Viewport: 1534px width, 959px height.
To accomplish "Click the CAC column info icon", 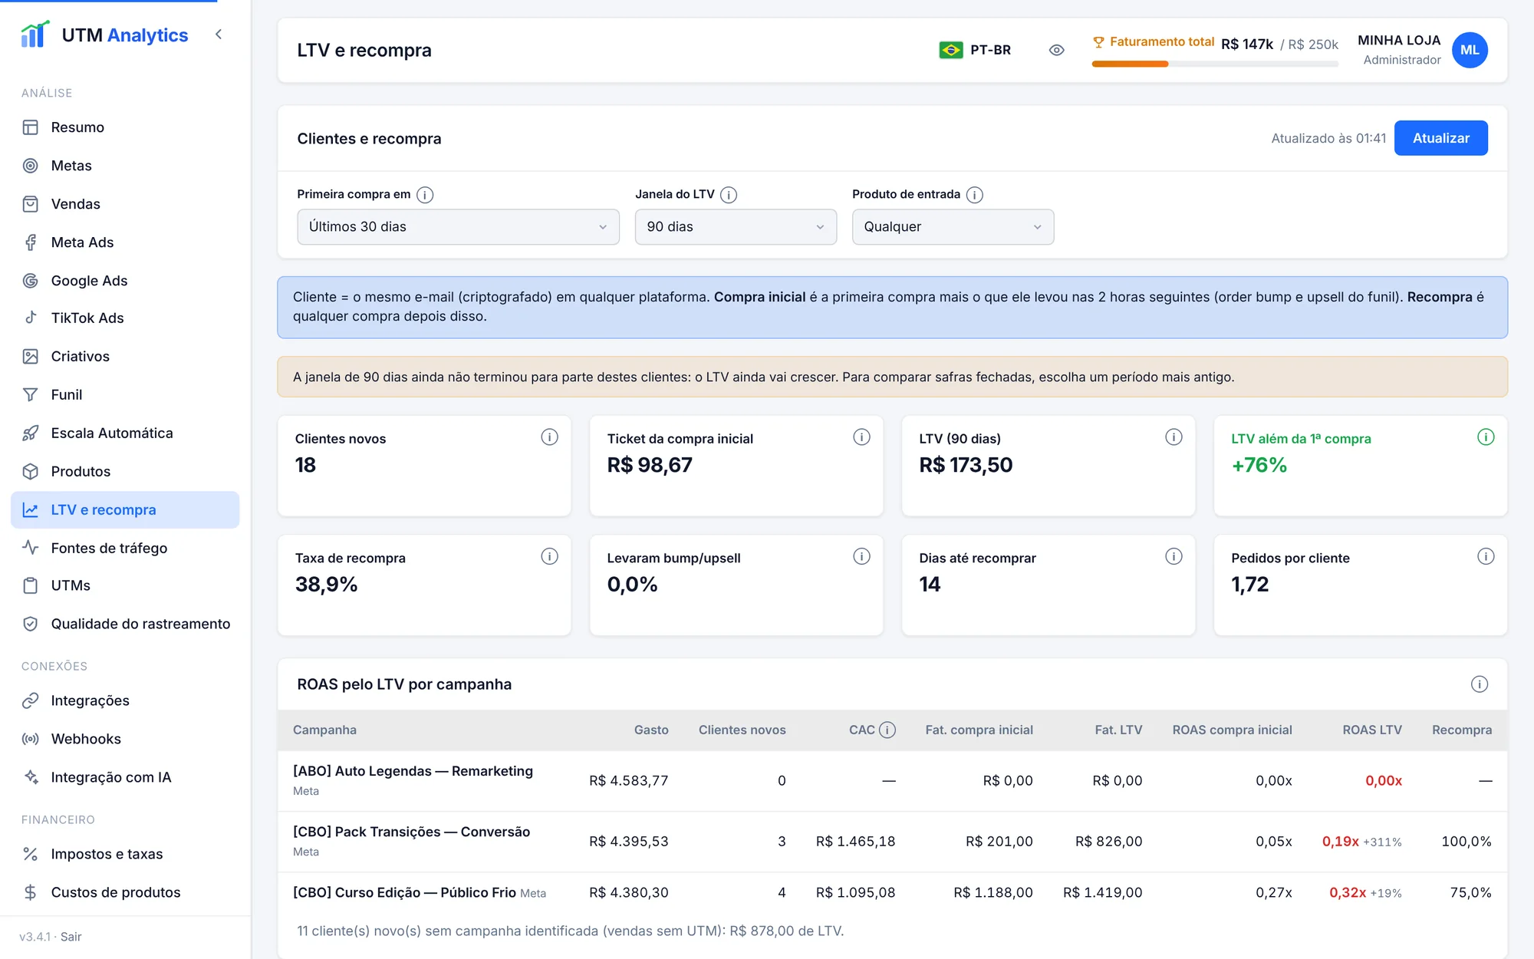I will [x=887, y=730].
